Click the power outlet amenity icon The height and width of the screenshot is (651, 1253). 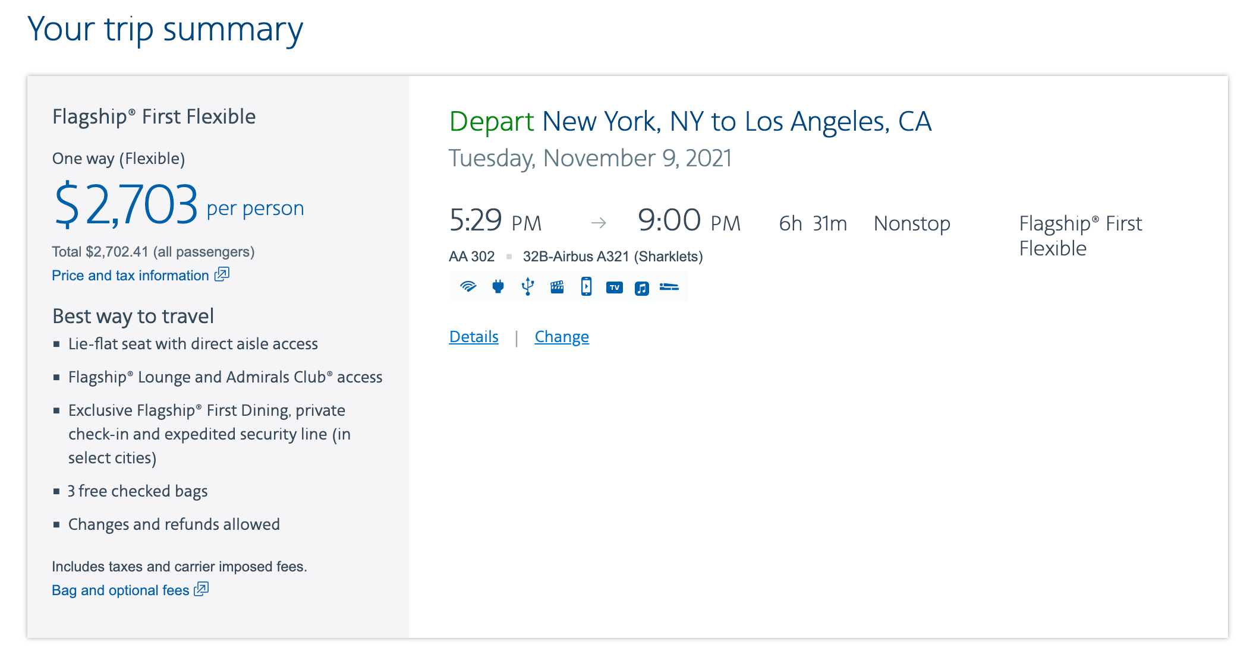(498, 287)
